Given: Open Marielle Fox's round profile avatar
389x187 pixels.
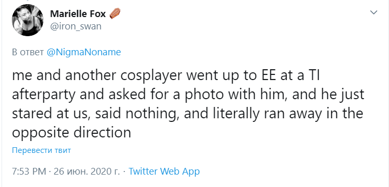Looking at the screenshot, I should pos(27,20).
